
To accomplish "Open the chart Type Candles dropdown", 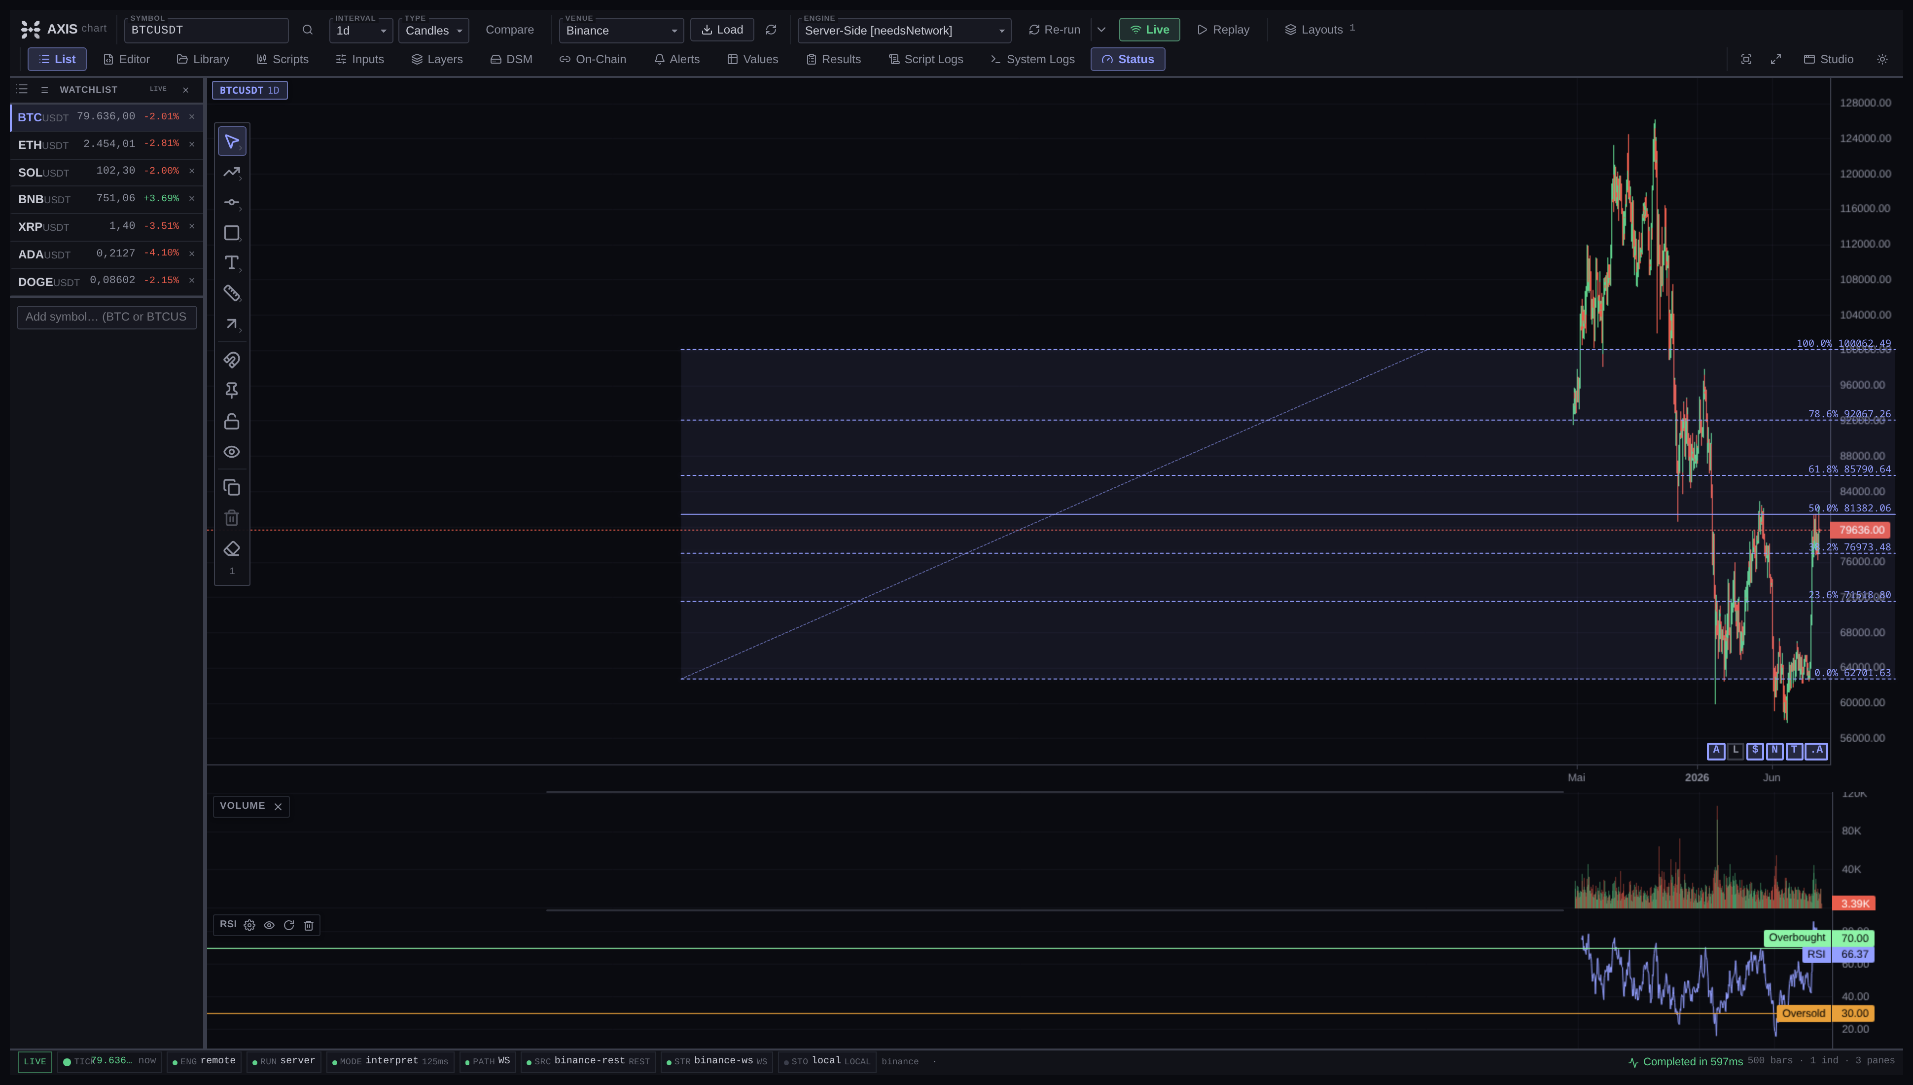I will [x=433, y=31].
